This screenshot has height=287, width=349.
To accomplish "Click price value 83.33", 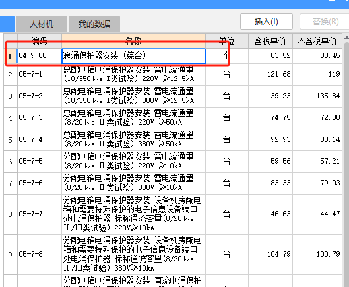I will click(x=280, y=183).
